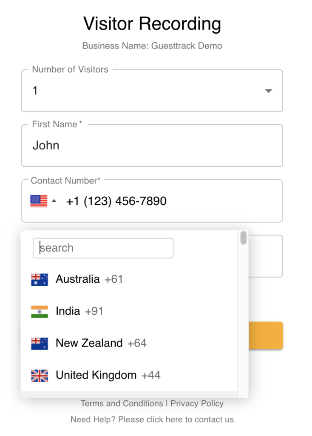
Task: Choose the India +91 country code text
Action: click(79, 311)
